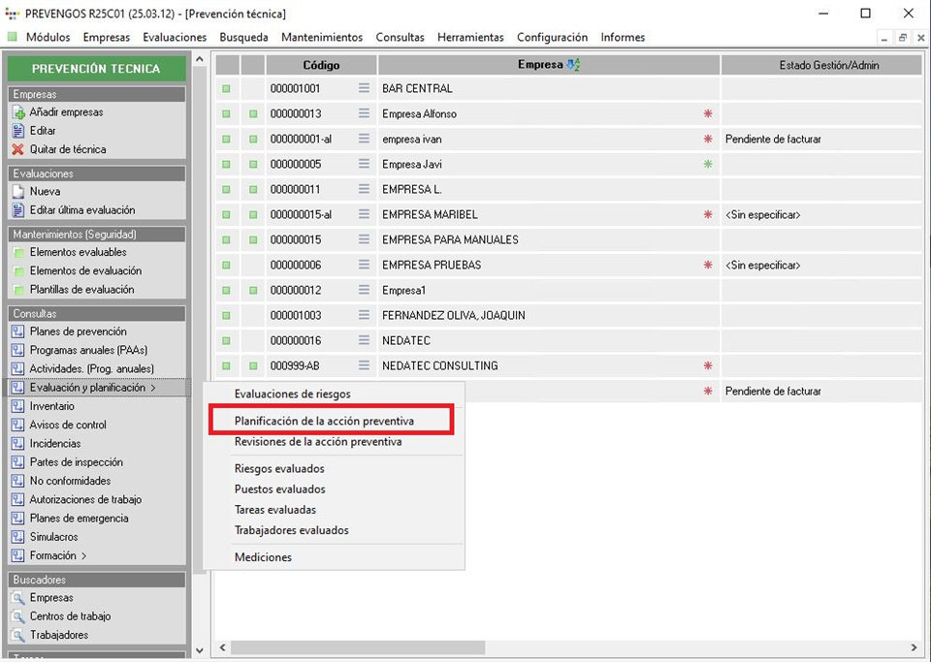Image resolution: width=931 pixels, height=662 pixels.
Task: Click the Nueva evaluation document icon
Action: (x=18, y=192)
